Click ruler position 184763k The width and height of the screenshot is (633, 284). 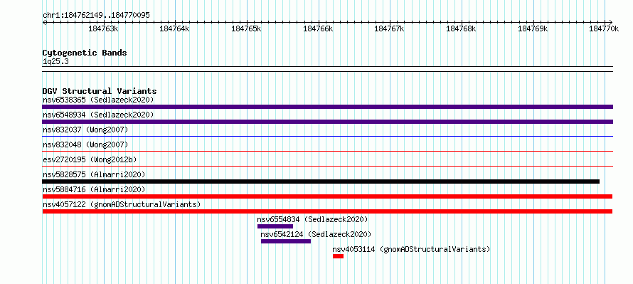[103, 28]
